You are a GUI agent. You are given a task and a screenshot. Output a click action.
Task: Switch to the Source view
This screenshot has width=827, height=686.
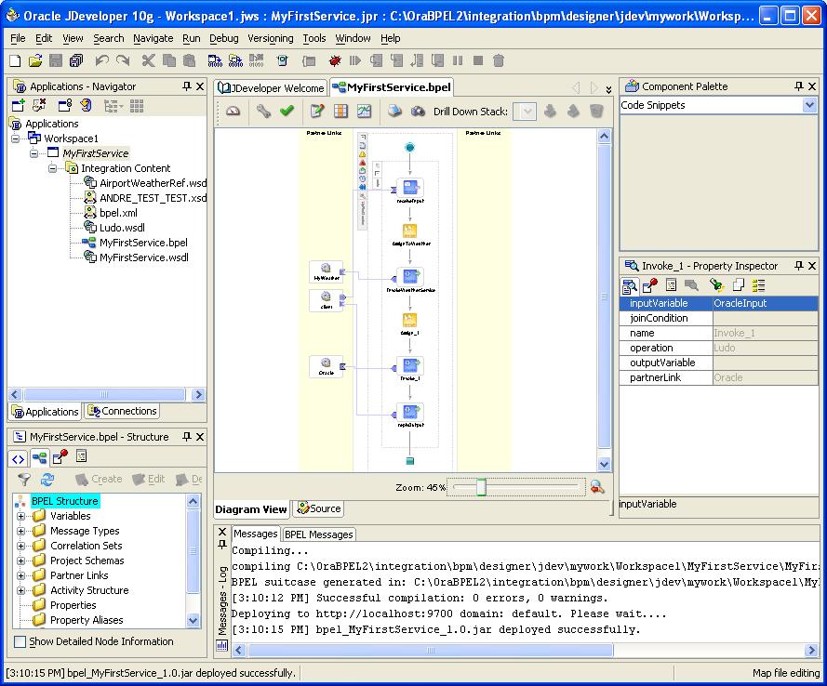tap(319, 508)
